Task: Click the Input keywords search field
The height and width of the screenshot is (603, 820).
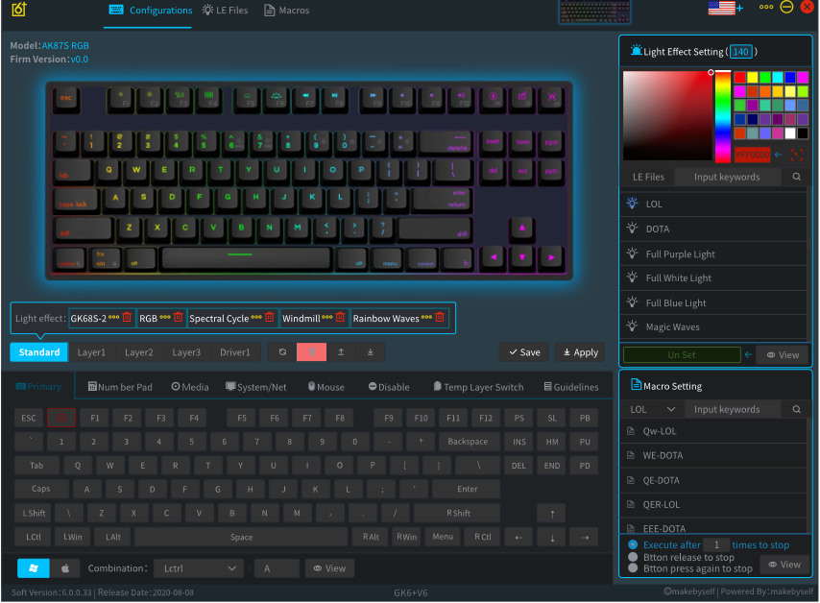Action: tap(728, 176)
